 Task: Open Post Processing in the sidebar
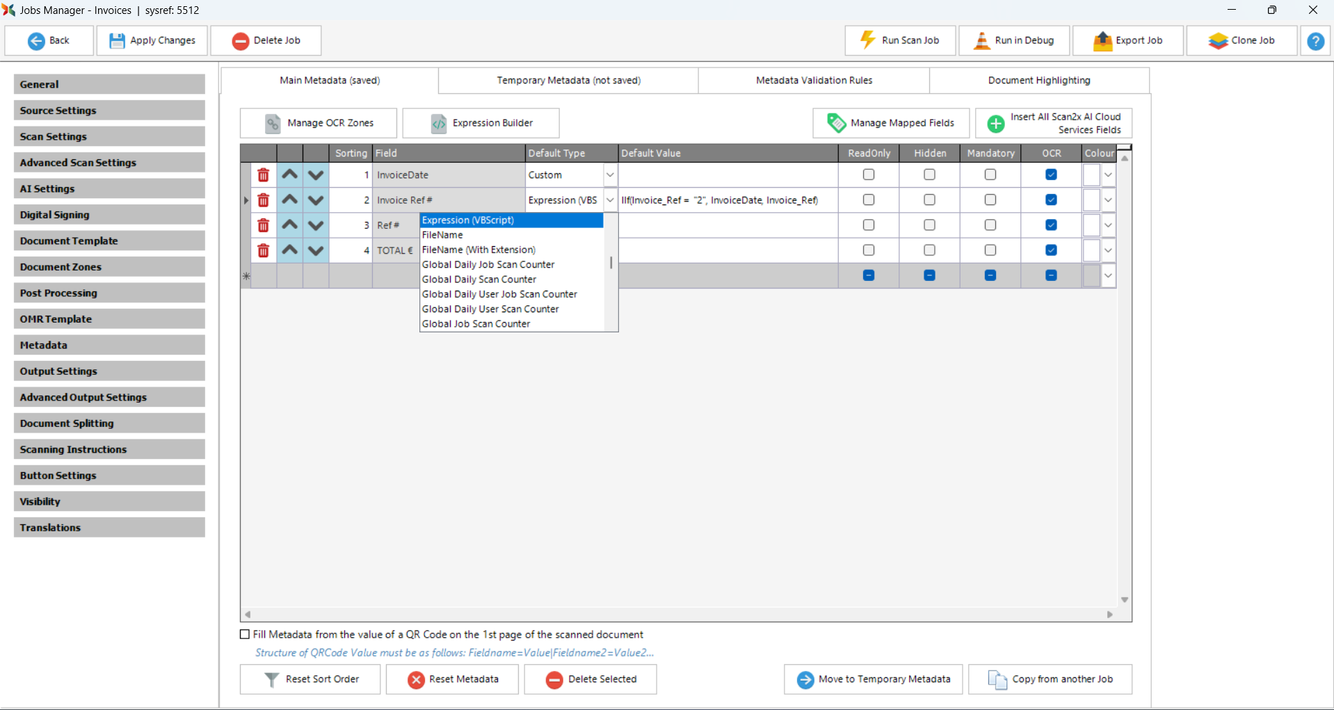click(x=109, y=293)
